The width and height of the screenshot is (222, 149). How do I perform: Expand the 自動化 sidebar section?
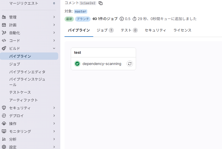click(x=54, y=33)
